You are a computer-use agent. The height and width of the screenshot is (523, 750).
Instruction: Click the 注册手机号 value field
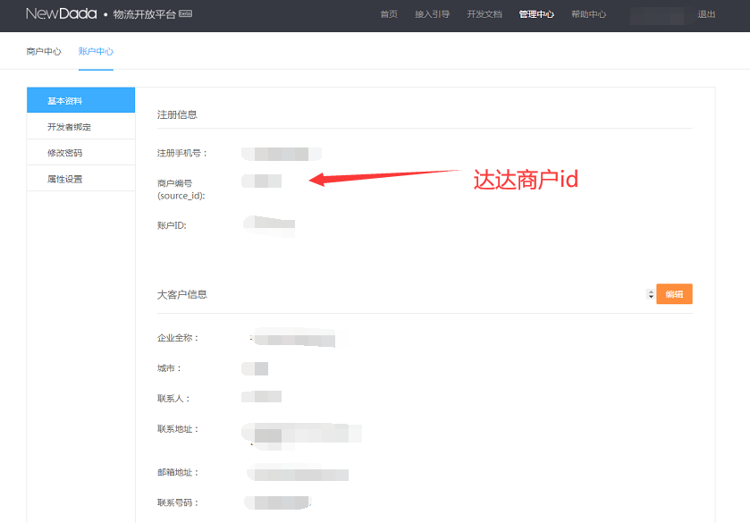point(281,154)
